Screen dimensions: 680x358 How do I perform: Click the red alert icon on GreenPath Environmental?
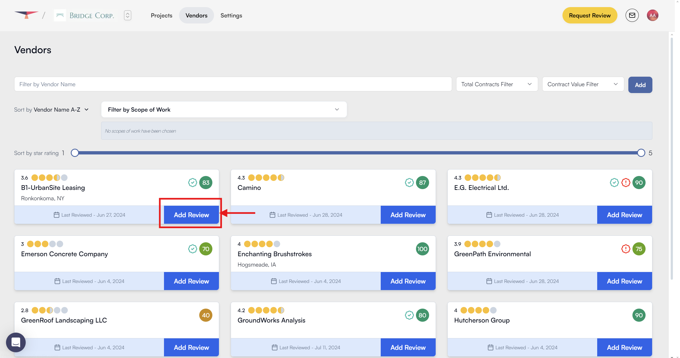626,249
